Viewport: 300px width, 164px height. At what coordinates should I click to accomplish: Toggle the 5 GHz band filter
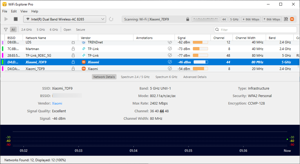click(41, 30)
